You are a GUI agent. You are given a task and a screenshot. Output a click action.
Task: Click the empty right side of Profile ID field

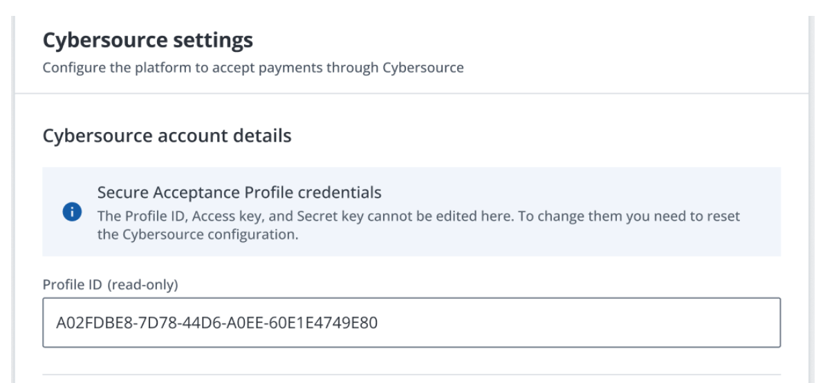pos(622,322)
